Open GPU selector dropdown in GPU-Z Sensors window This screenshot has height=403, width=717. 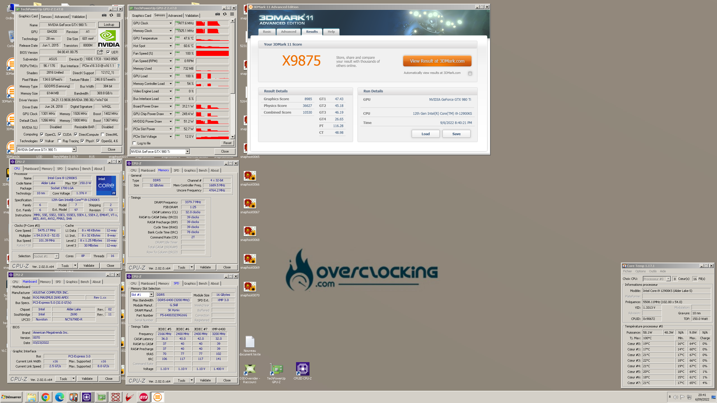click(x=188, y=151)
